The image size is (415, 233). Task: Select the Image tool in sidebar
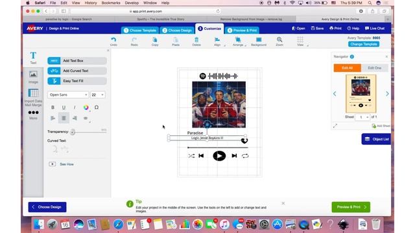tap(33, 77)
